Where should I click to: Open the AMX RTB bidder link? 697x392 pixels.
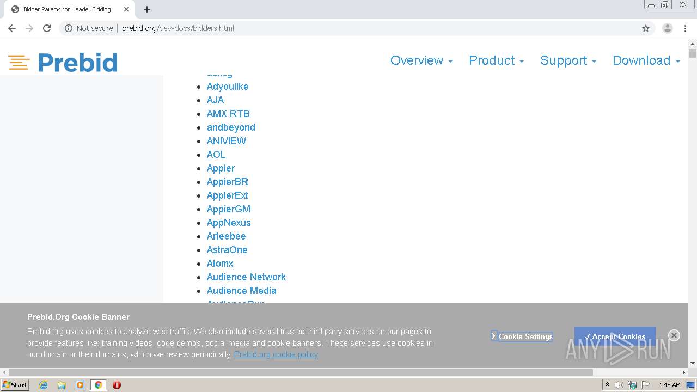[228, 114]
